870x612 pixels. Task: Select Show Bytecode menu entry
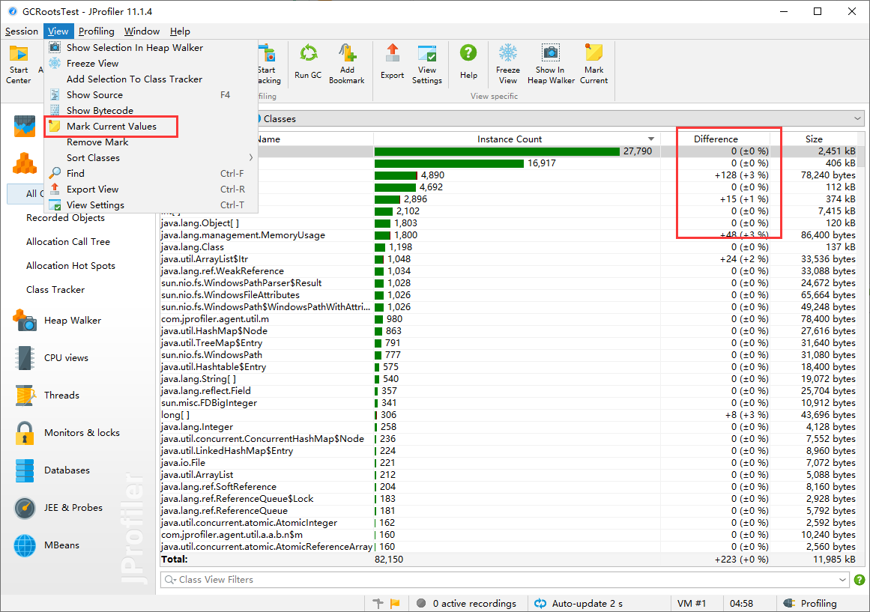[151, 110]
